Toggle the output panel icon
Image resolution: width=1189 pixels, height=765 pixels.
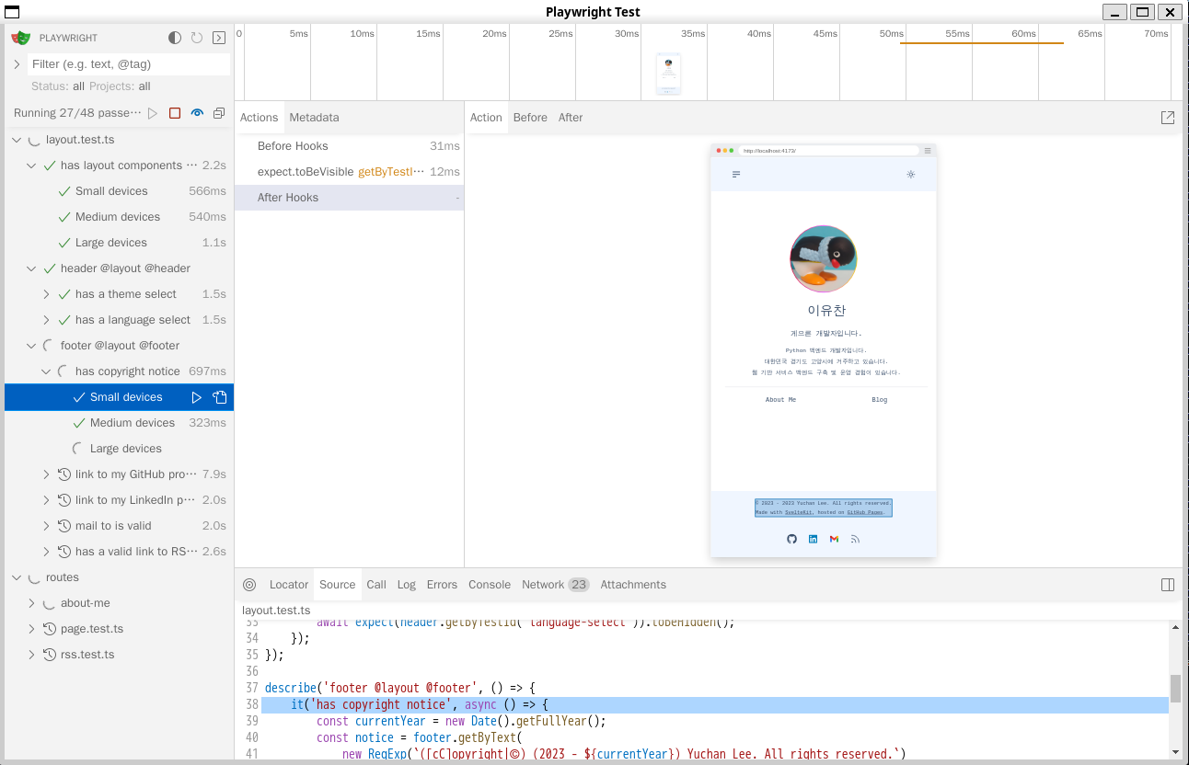[x=219, y=38]
